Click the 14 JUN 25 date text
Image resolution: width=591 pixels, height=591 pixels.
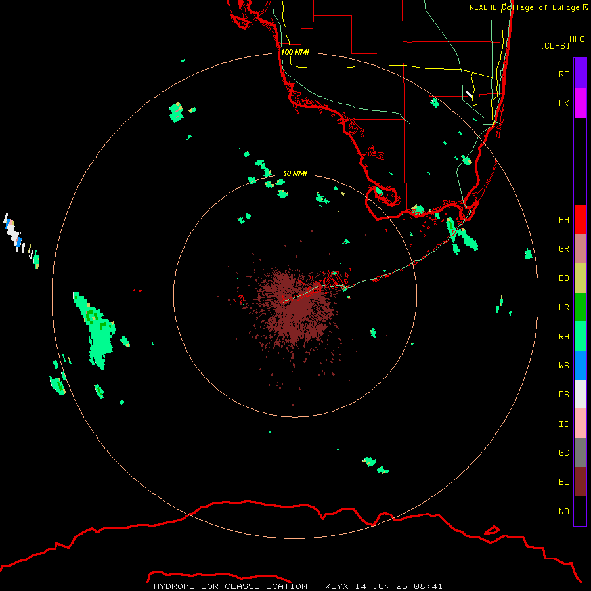(381, 586)
